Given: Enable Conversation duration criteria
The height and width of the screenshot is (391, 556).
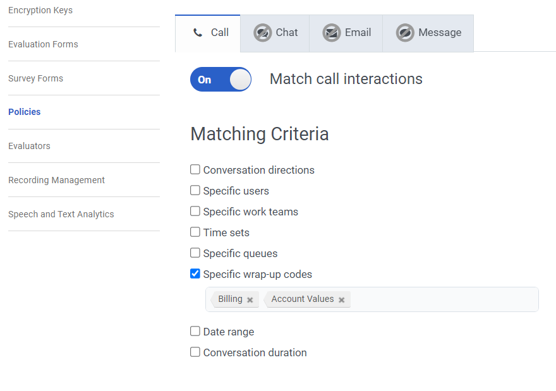Looking at the screenshot, I should pos(195,352).
